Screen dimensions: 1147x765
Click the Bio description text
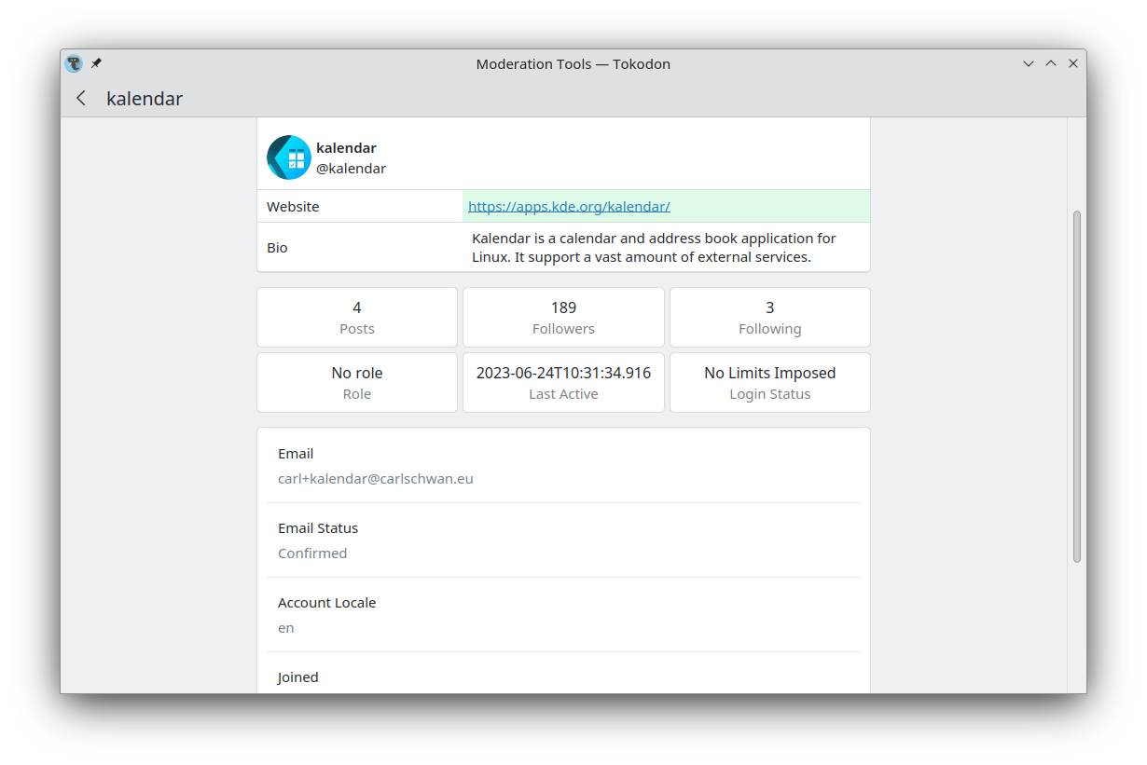point(654,248)
